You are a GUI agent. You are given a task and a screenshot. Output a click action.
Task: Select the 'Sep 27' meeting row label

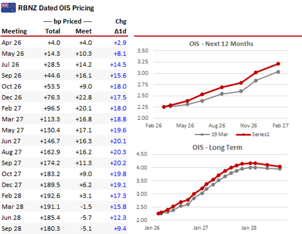(11, 163)
